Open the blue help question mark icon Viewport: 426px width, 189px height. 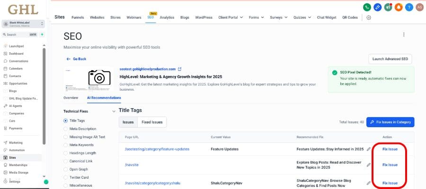point(409,7)
